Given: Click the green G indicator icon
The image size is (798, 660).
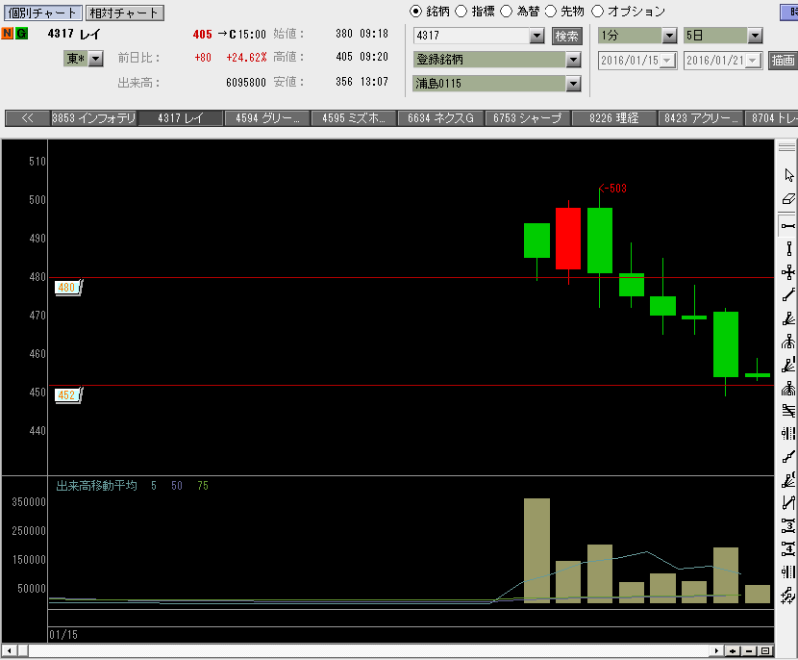Looking at the screenshot, I should click(21, 34).
